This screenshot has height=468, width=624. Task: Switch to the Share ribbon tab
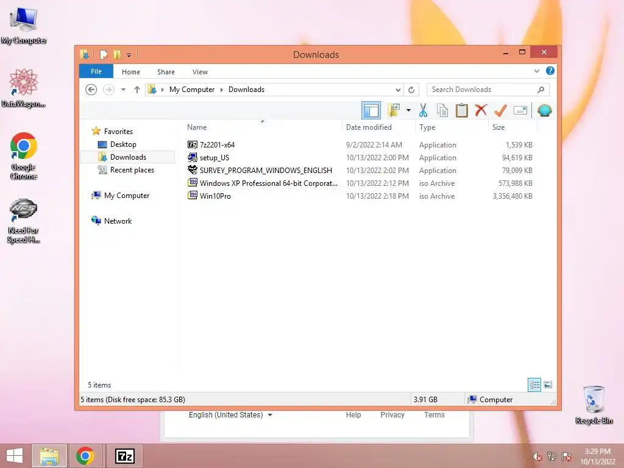tap(166, 72)
